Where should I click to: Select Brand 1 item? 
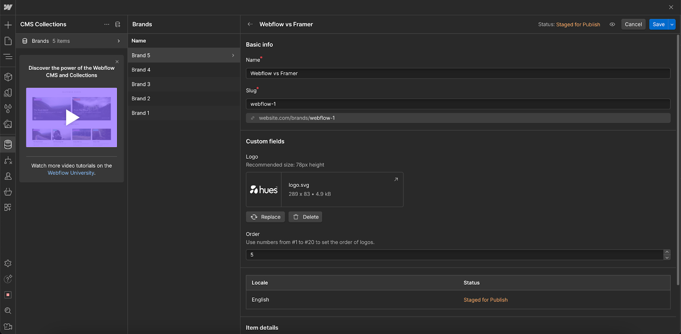click(x=184, y=113)
